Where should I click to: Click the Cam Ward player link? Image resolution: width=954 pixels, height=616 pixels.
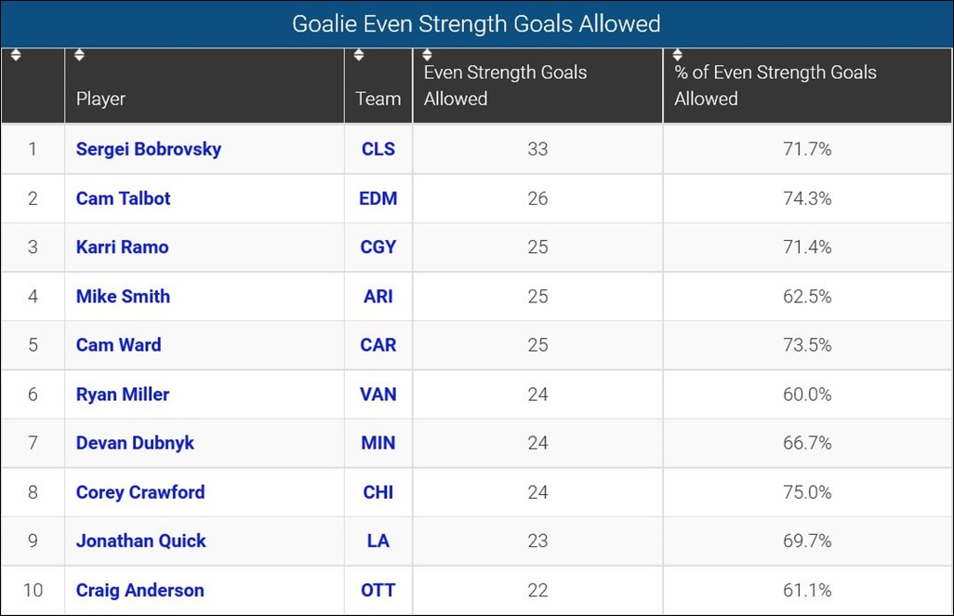pyautogui.click(x=118, y=344)
